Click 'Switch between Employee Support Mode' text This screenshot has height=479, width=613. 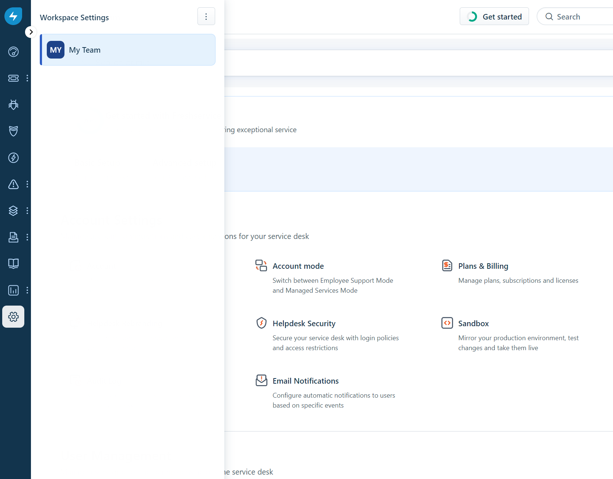click(333, 281)
